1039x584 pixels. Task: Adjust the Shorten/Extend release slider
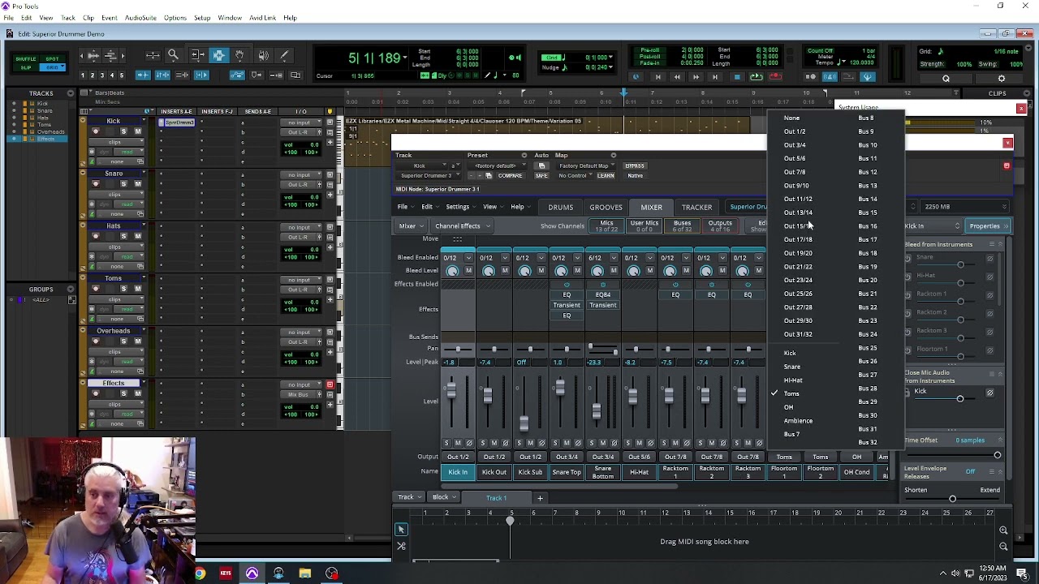952,499
